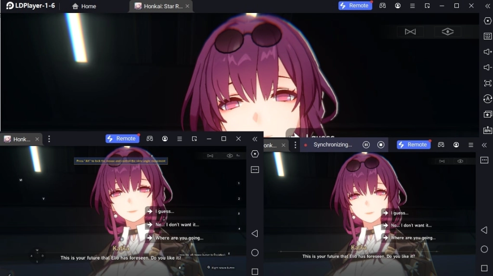
Task: Close onk... tab in bottom-right window
Action: point(283,145)
